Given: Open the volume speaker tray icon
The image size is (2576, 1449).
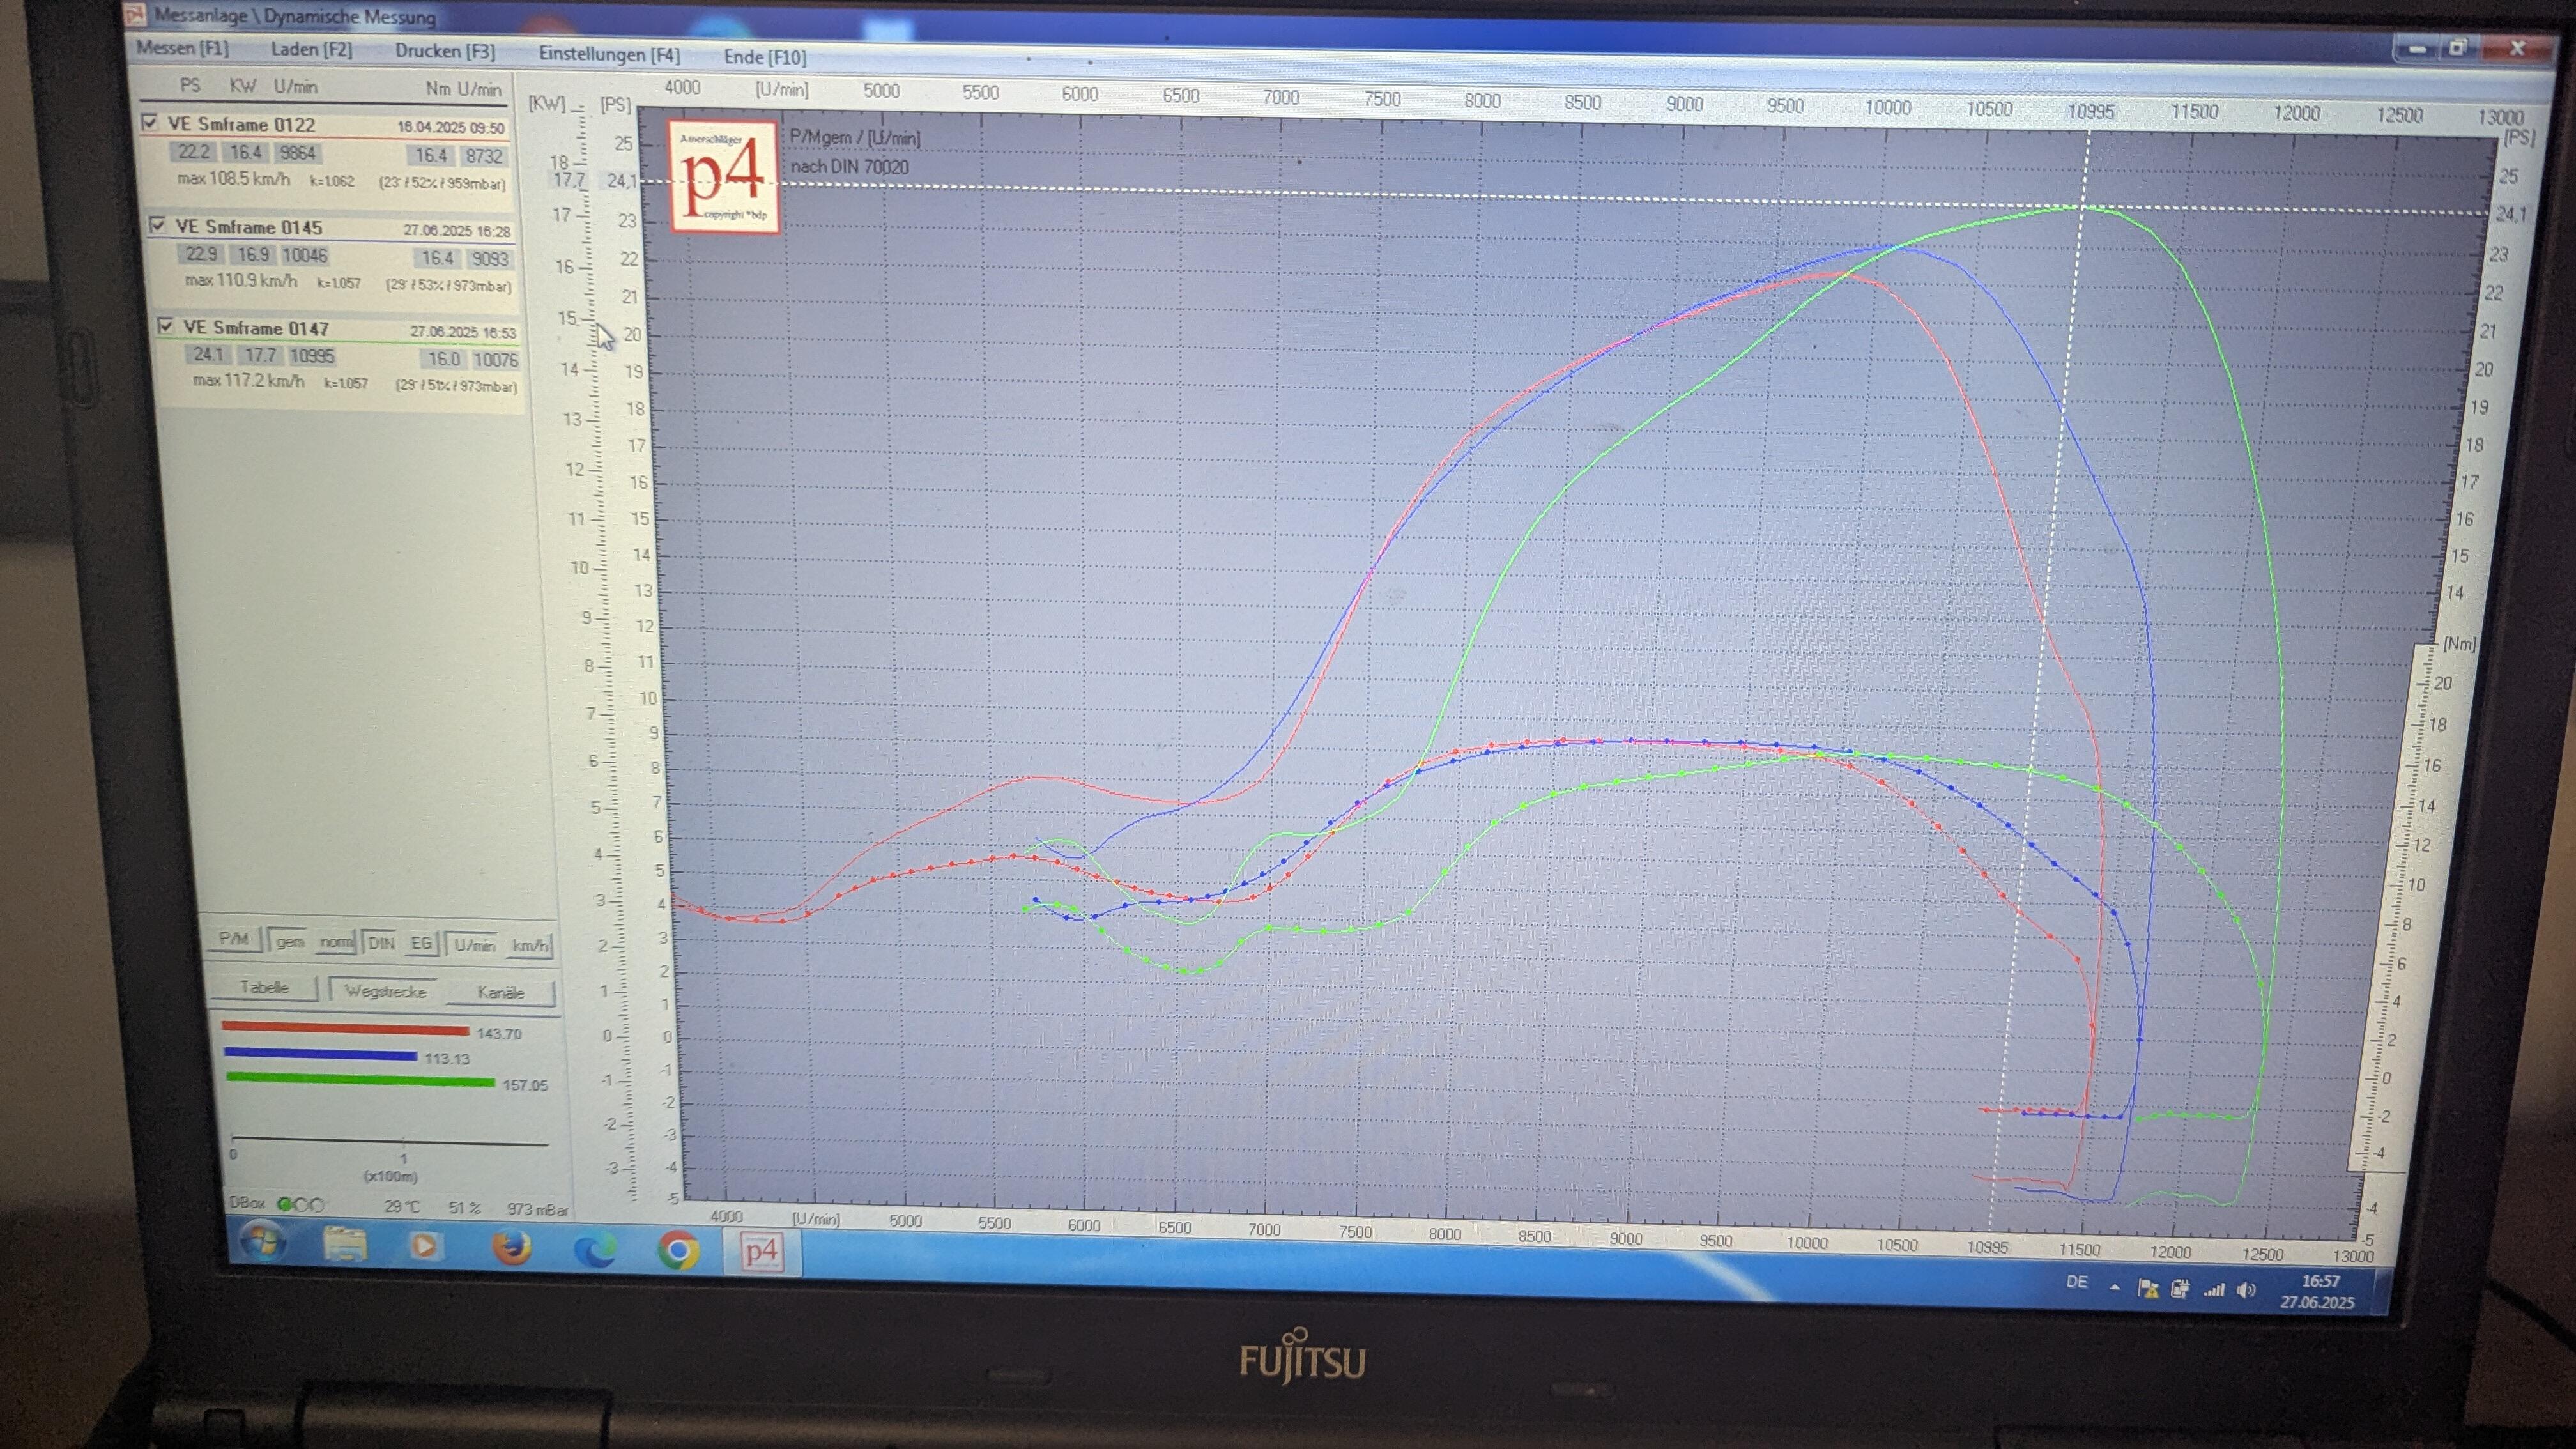Looking at the screenshot, I should click(x=2246, y=1290).
